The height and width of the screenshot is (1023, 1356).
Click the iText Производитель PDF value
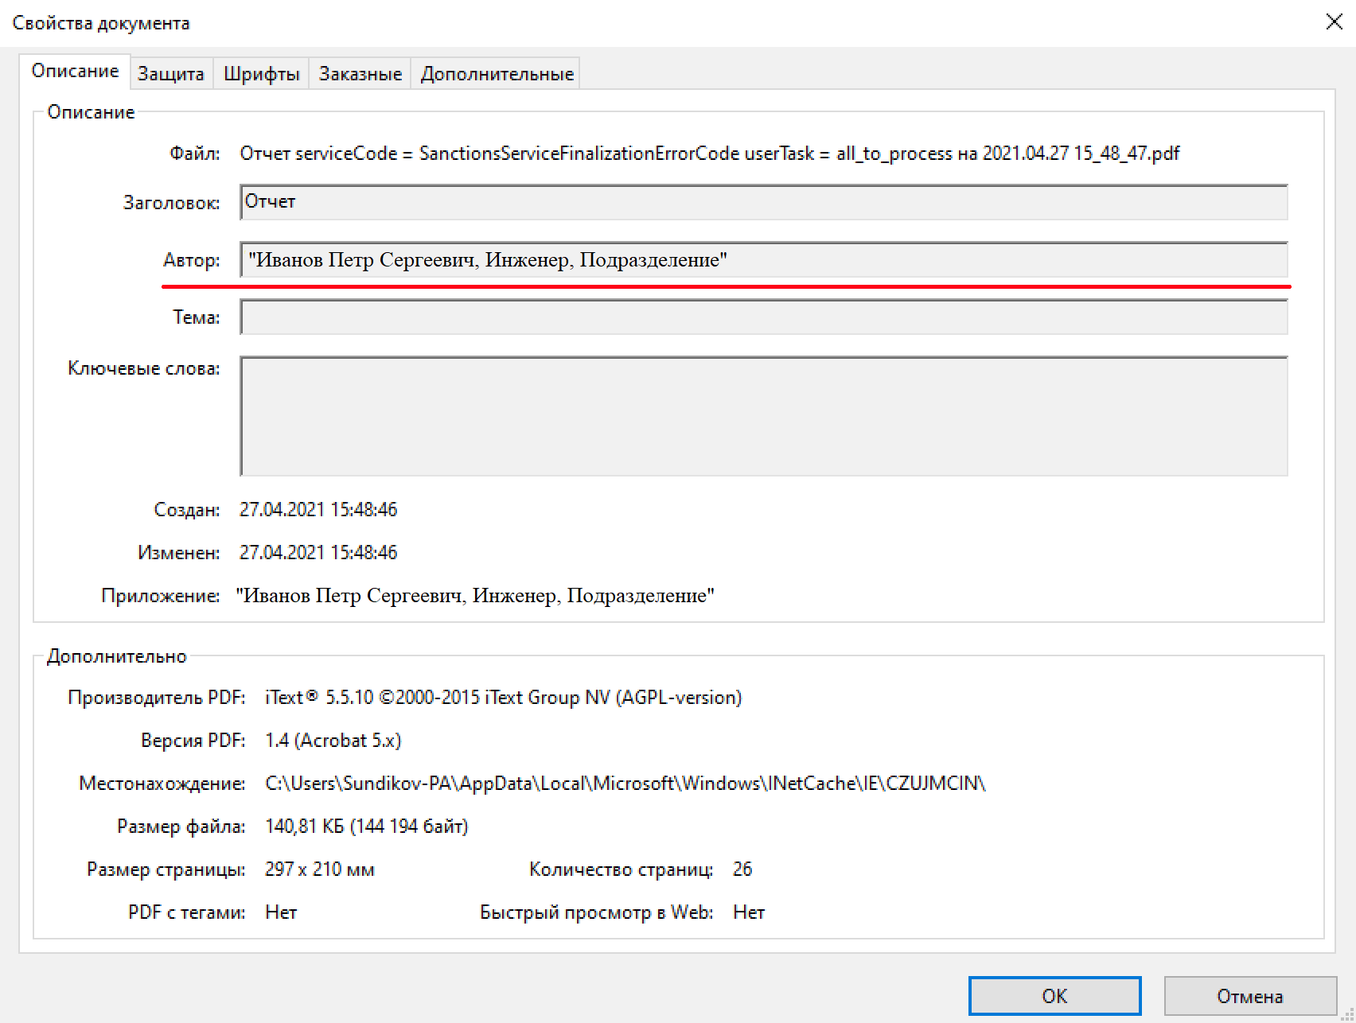(x=503, y=698)
